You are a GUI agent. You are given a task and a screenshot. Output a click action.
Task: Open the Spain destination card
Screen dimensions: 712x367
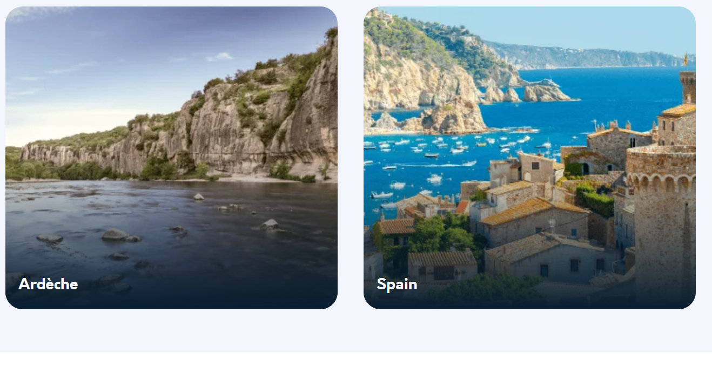(x=529, y=158)
